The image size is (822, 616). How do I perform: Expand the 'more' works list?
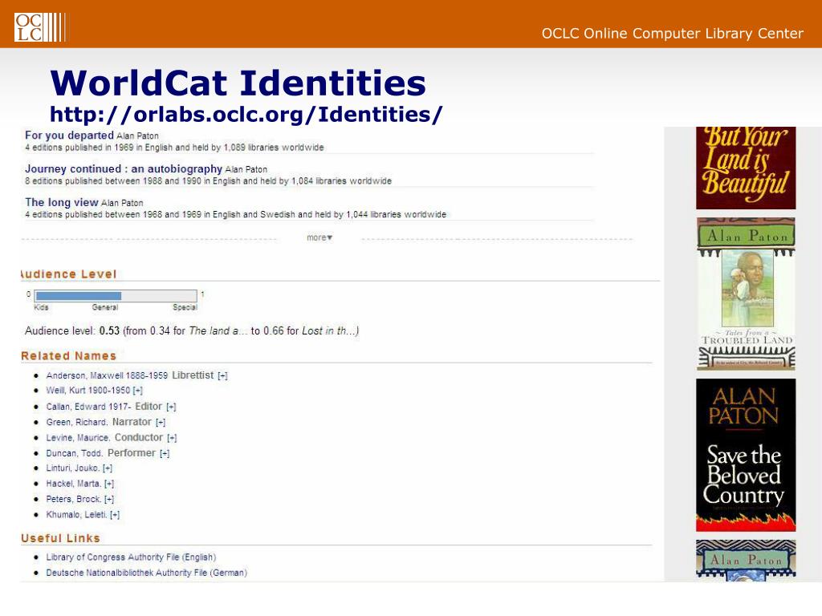pos(319,237)
